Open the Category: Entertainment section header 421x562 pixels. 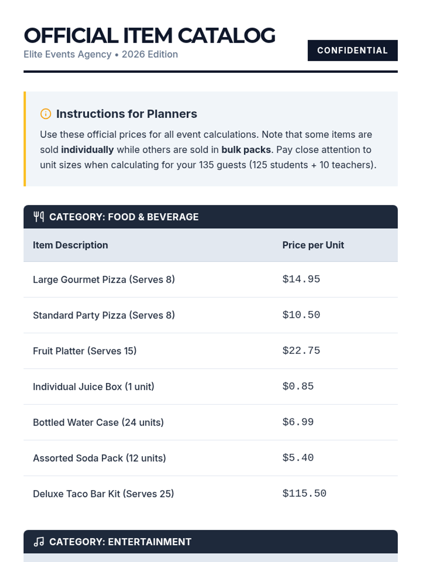pos(120,542)
